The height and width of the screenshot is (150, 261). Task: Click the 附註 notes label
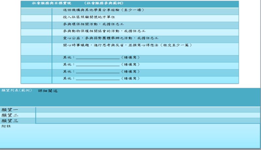click(x=6, y=126)
